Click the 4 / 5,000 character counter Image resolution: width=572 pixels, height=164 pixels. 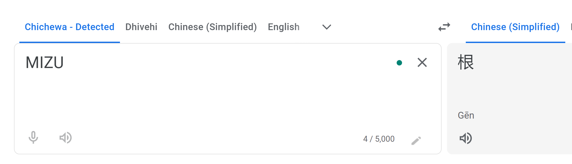379,139
